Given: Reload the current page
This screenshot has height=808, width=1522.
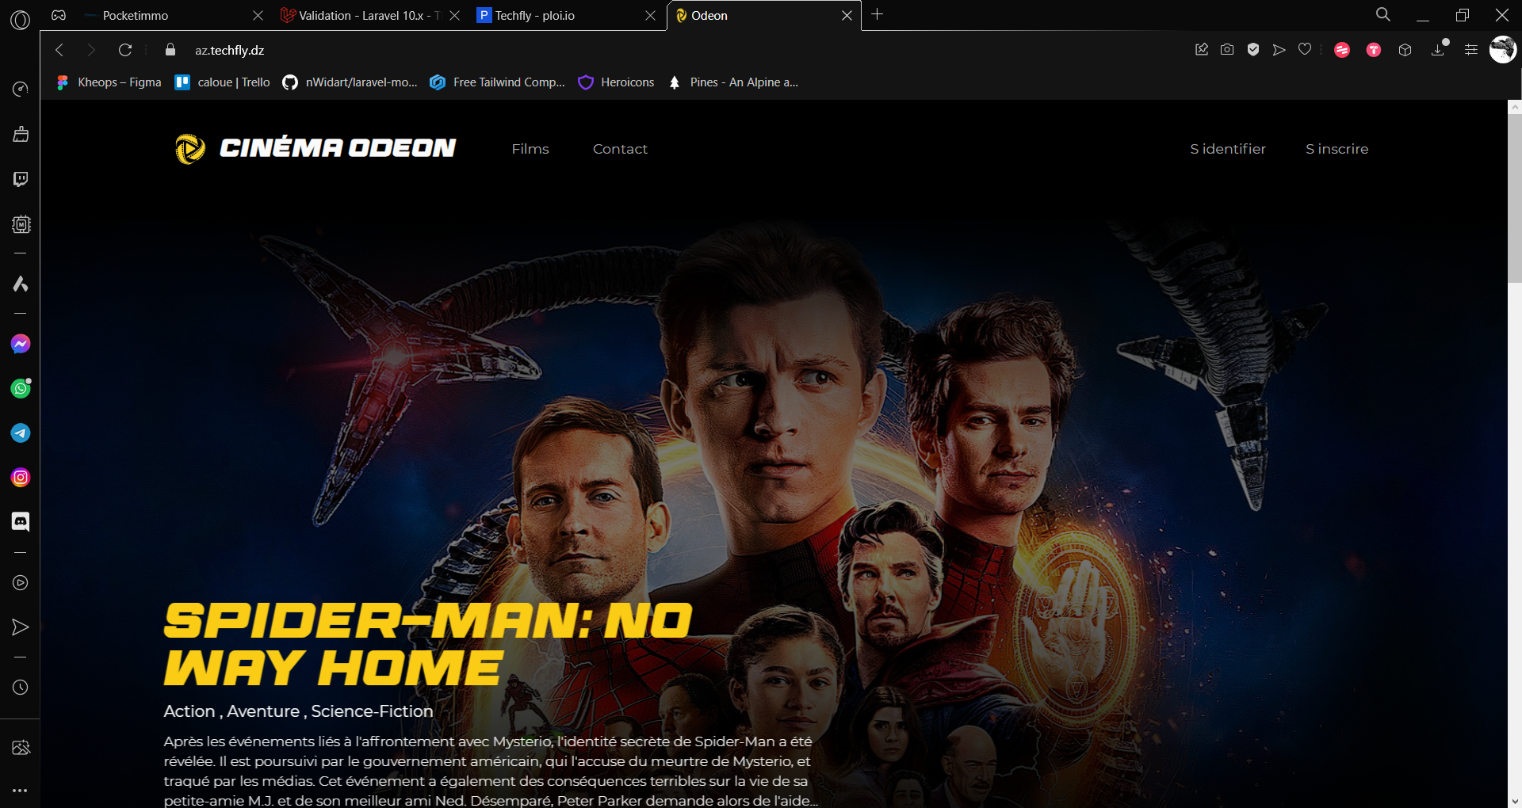Looking at the screenshot, I should point(124,50).
